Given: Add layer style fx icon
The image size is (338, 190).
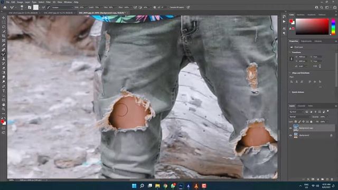Looking at the screenshot, I should (x=308, y=179).
